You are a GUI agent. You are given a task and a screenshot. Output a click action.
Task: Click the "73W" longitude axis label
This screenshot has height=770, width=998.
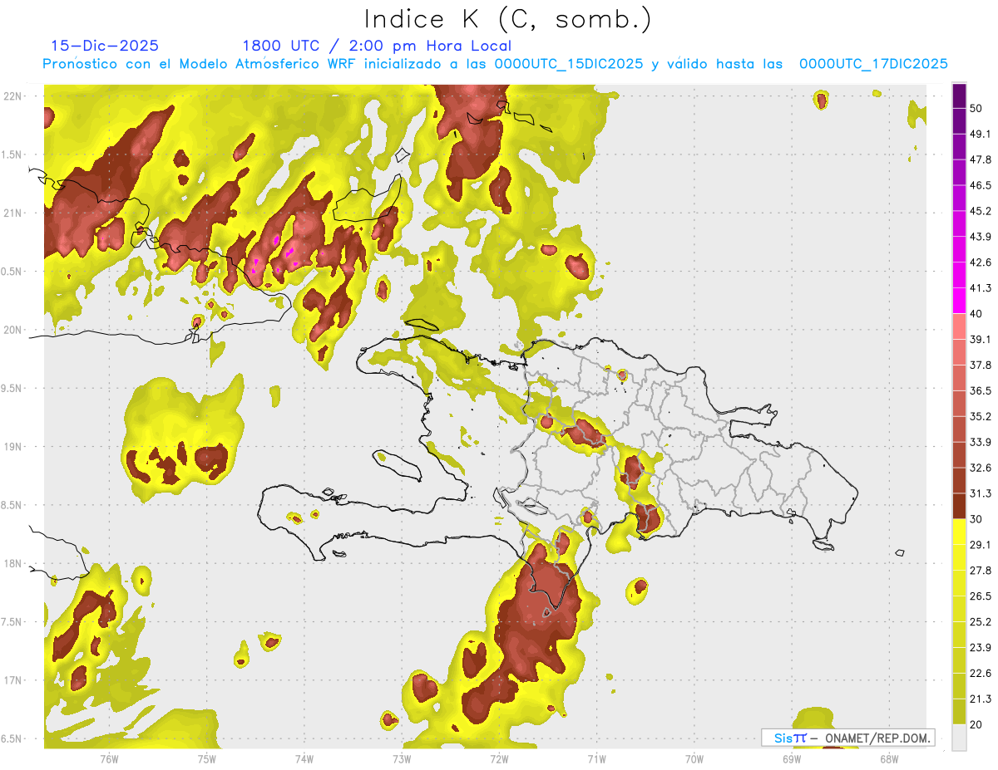pyautogui.click(x=402, y=758)
